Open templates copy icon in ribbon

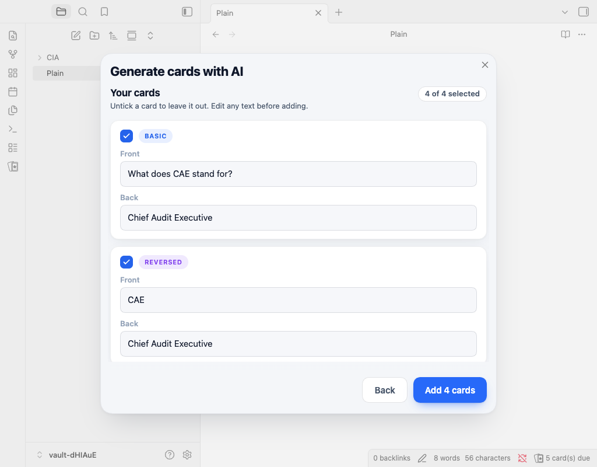coord(13,110)
